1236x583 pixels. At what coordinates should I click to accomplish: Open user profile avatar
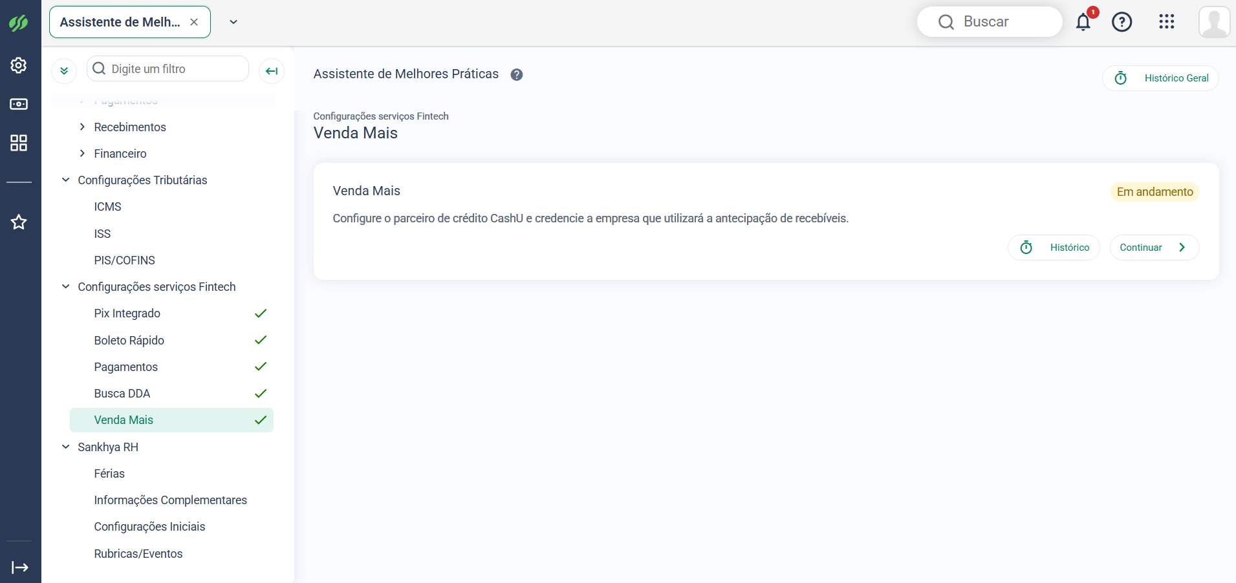point(1215,22)
